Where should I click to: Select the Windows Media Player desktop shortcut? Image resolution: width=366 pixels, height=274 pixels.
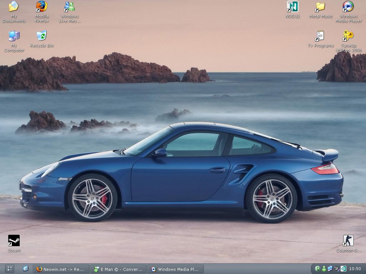pos(348,7)
